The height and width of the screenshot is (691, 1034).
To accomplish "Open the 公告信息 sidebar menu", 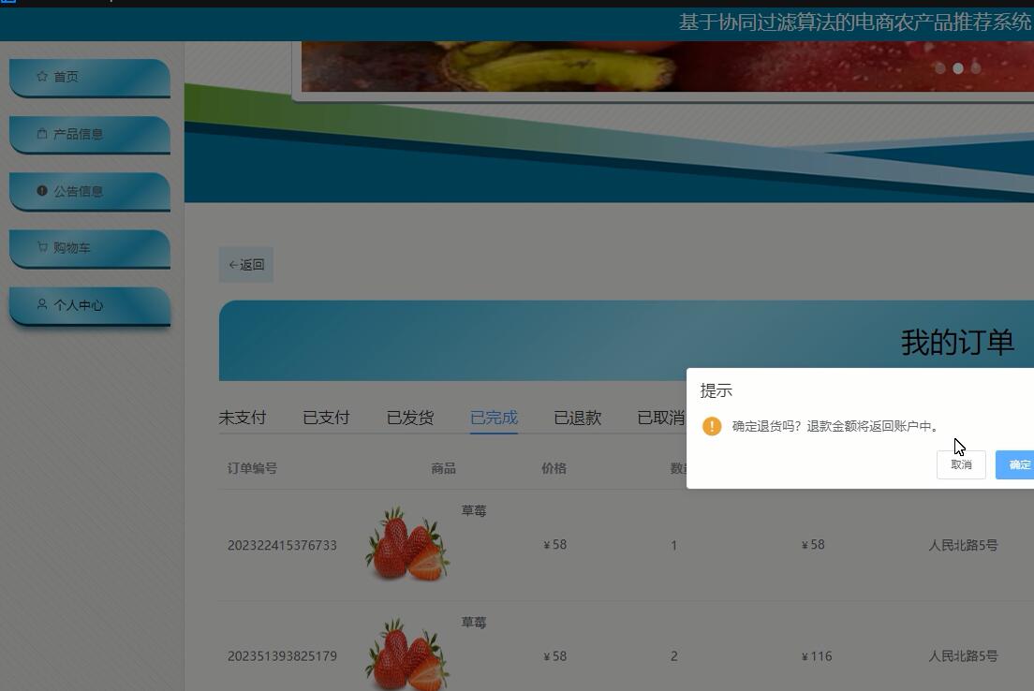I will tap(90, 192).
